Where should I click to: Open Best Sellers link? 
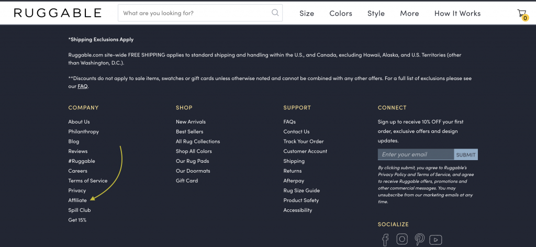pyautogui.click(x=189, y=131)
